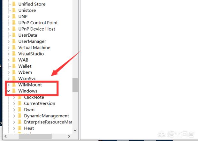
Task: Click the CurrentVersion folder icon
Action: (19, 103)
